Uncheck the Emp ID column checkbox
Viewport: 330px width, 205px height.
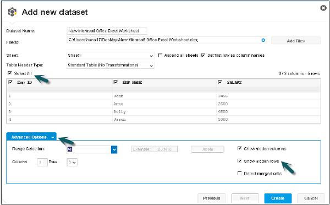(x=10, y=82)
